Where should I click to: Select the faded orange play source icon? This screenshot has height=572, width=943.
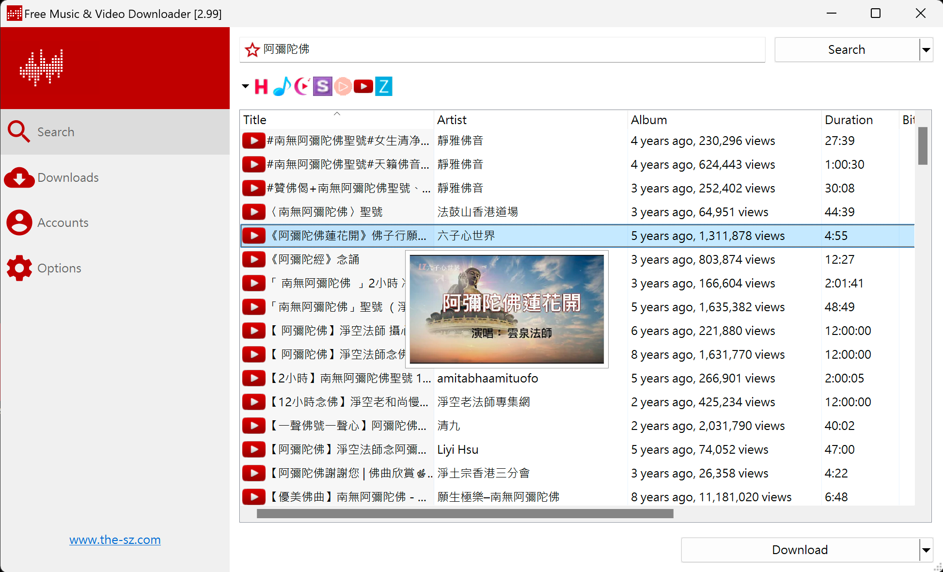(343, 87)
